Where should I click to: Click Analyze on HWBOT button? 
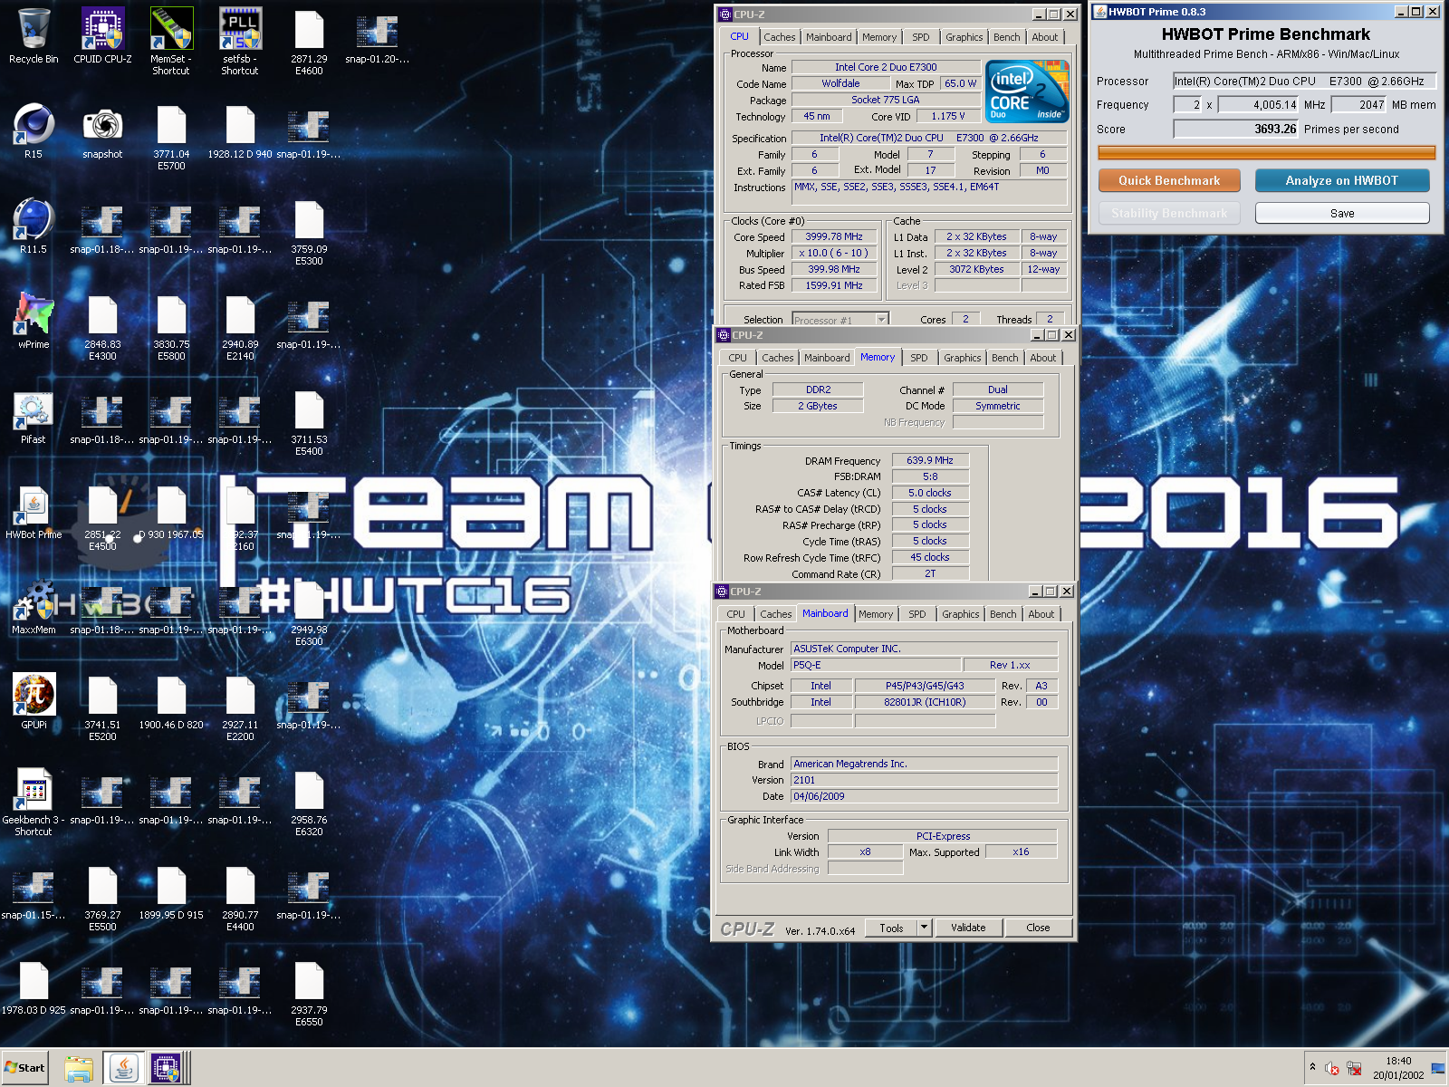[x=1341, y=180]
